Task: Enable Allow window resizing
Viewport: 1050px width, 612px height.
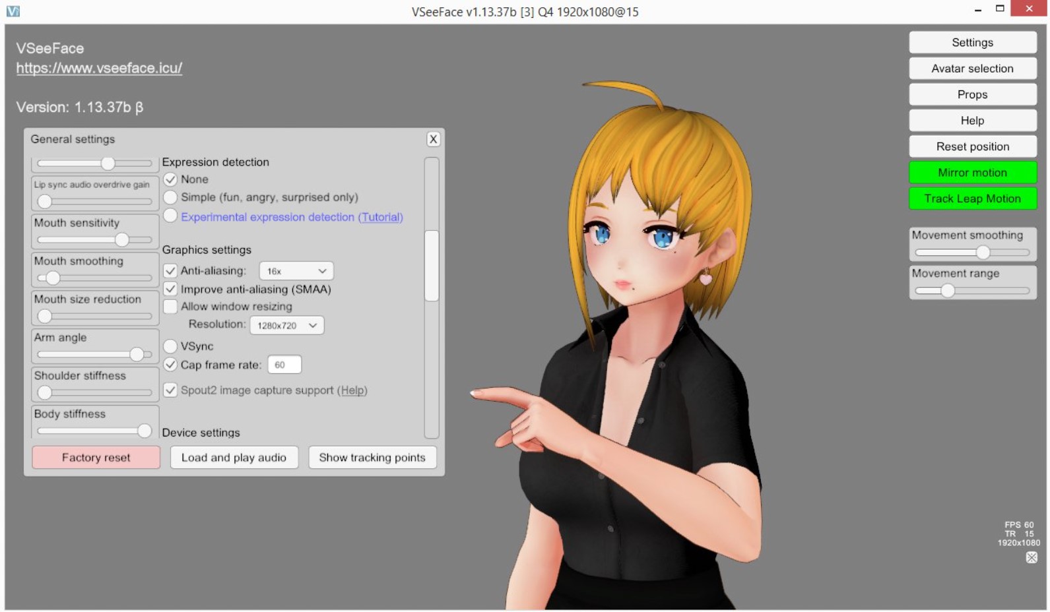Action: coord(170,306)
